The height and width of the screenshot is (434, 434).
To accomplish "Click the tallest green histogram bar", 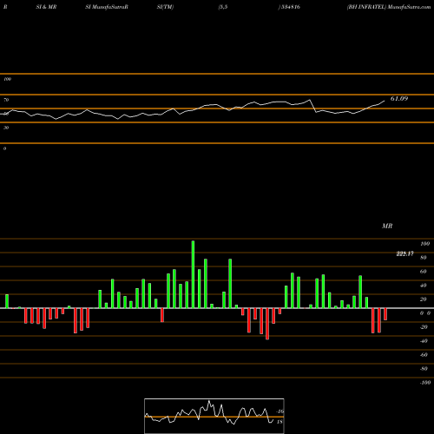I will (x=193, y=274).
